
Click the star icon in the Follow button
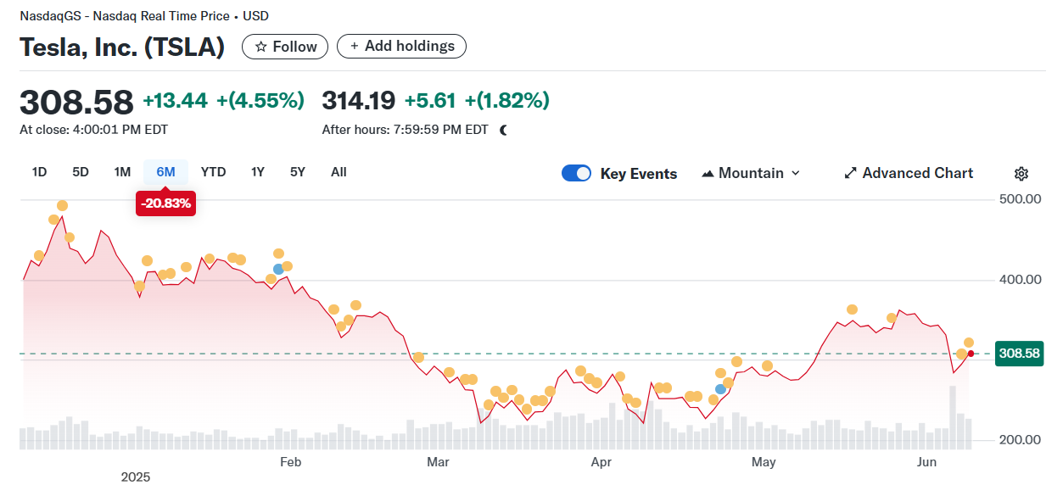(260, 47)
